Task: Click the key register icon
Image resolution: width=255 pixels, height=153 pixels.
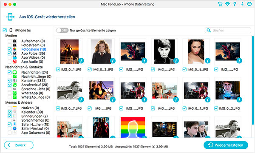Action: [235, 4]
